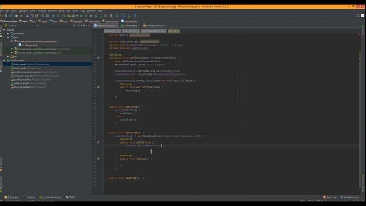Click the Redo arrow in toolbar
Viewport: 366px width, 206px height.
tap(22, 16)
